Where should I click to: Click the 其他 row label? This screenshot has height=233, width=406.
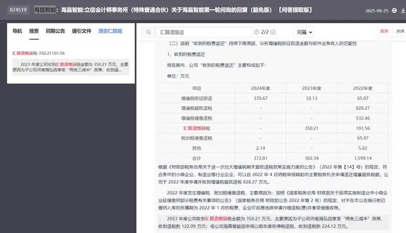(197, 148)
